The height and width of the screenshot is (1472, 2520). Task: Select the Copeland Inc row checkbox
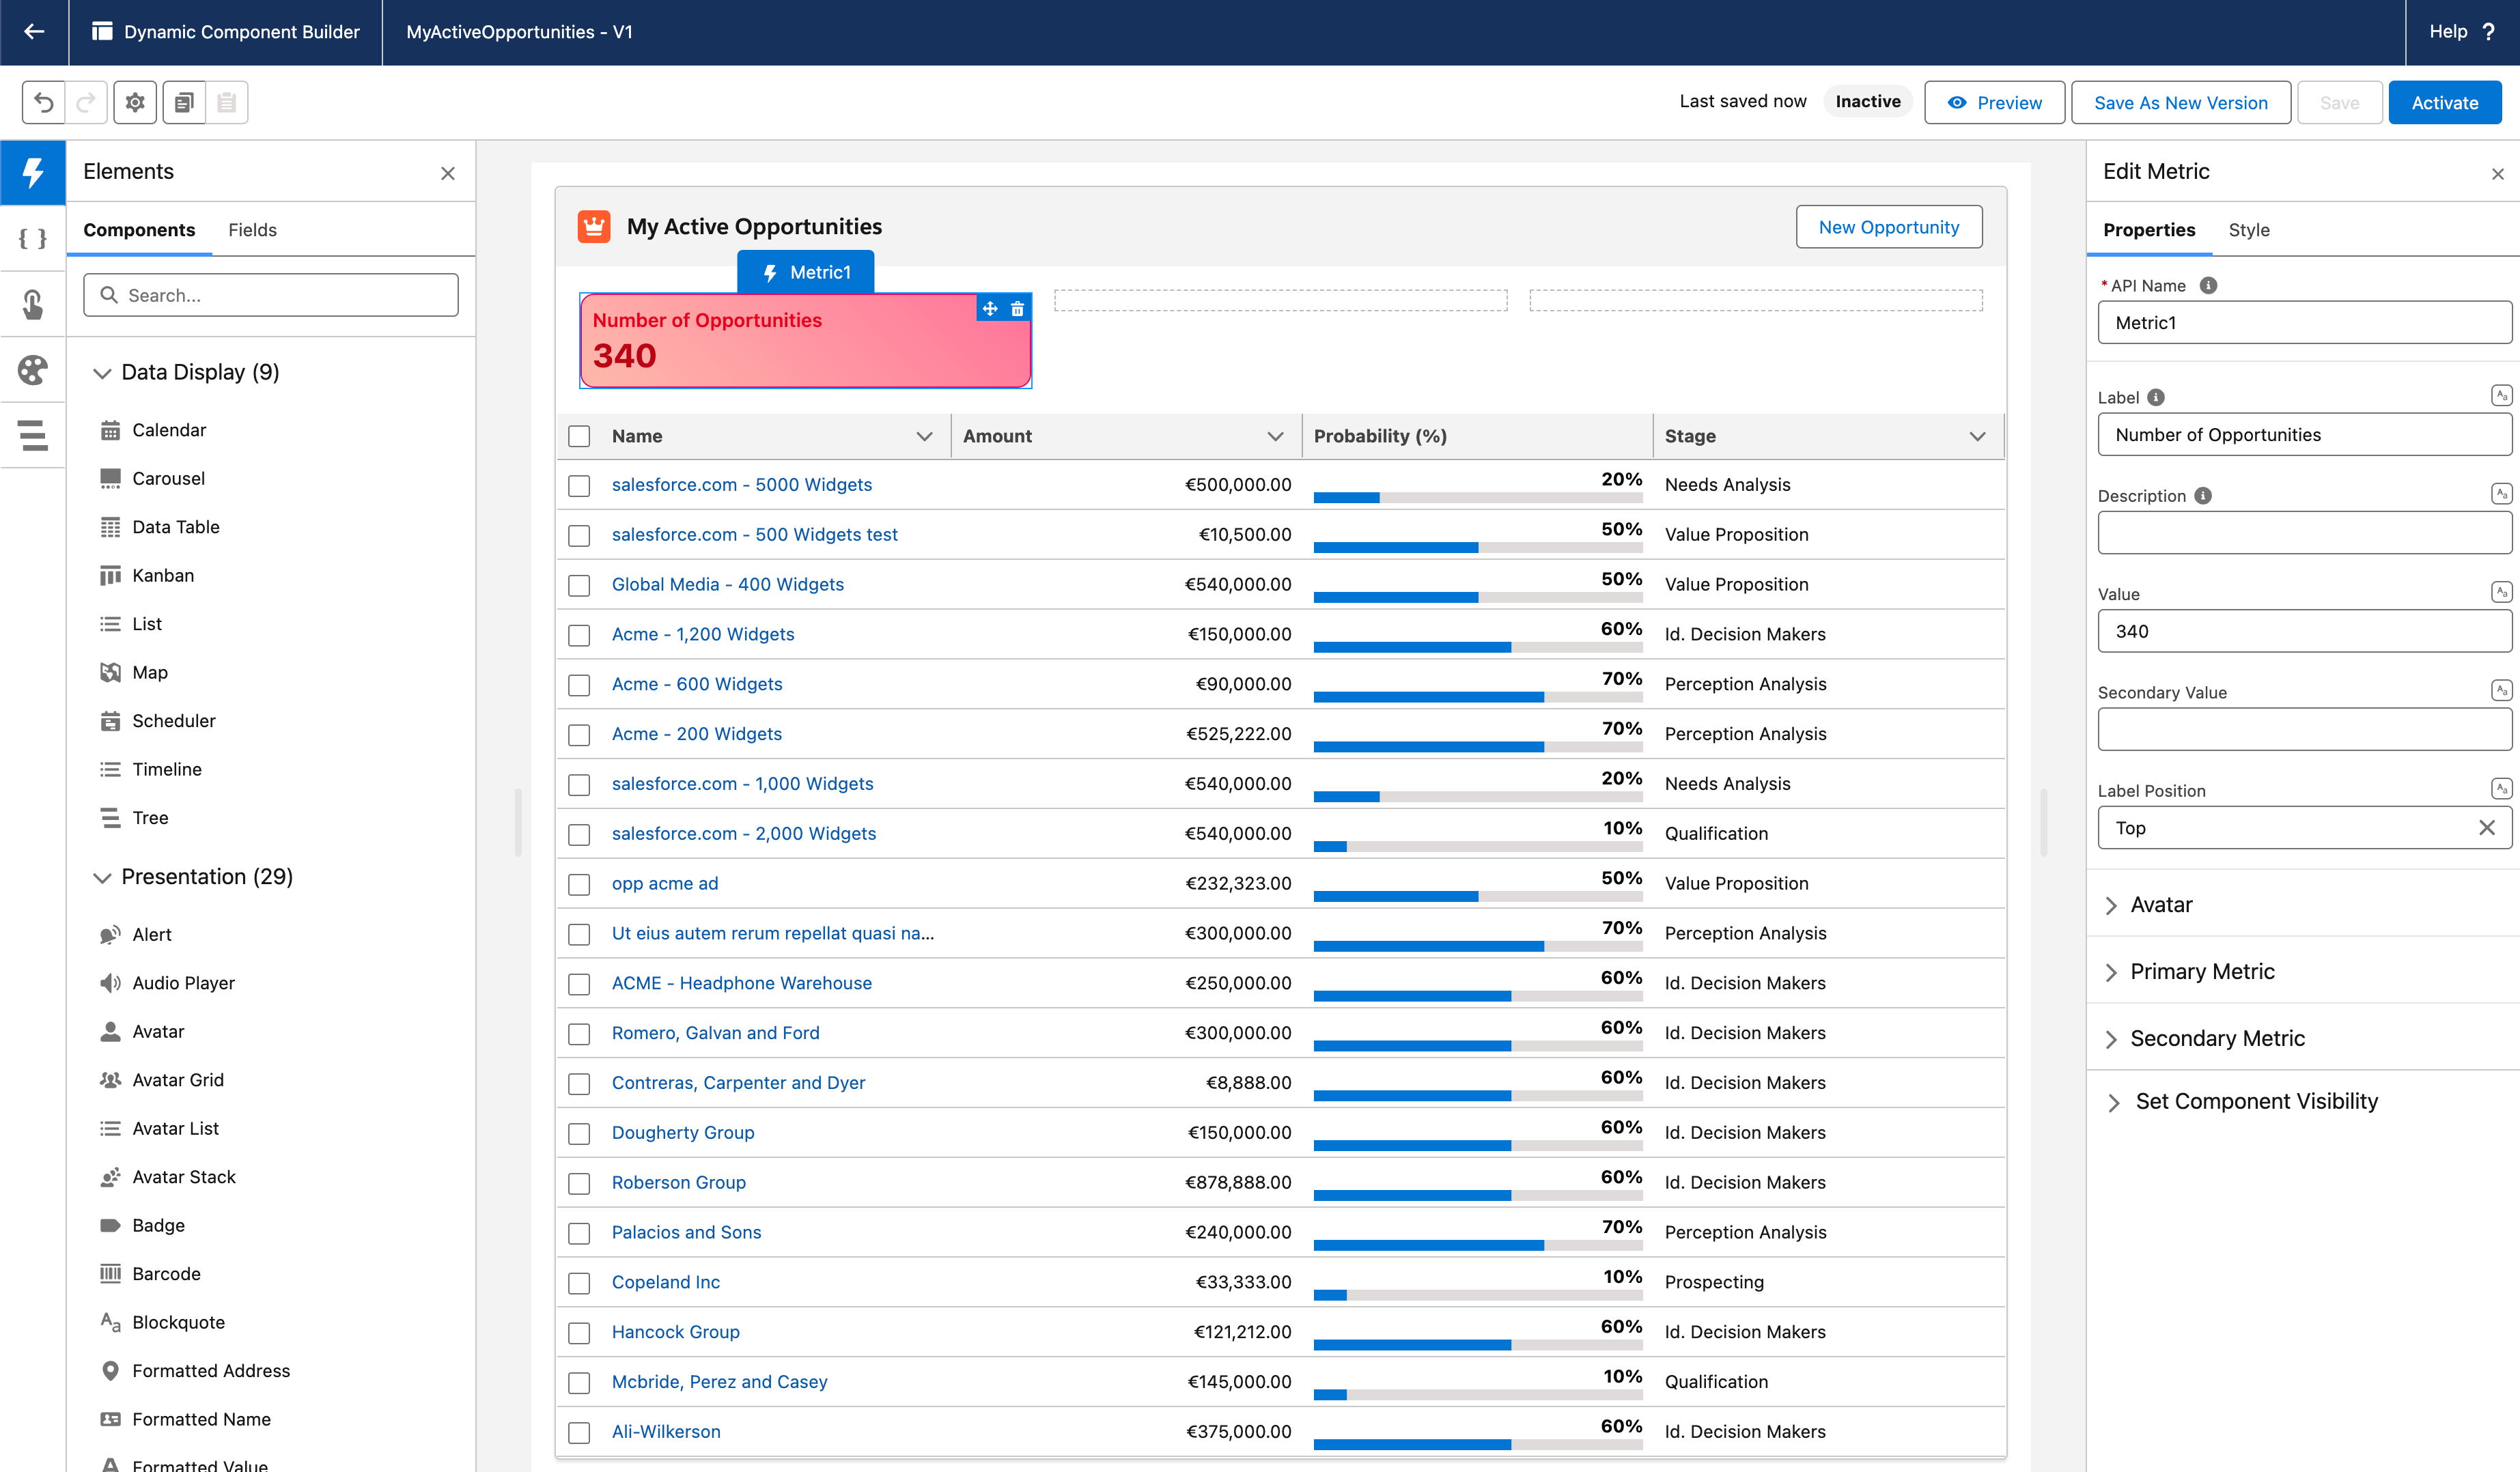tap(579, 1283)
